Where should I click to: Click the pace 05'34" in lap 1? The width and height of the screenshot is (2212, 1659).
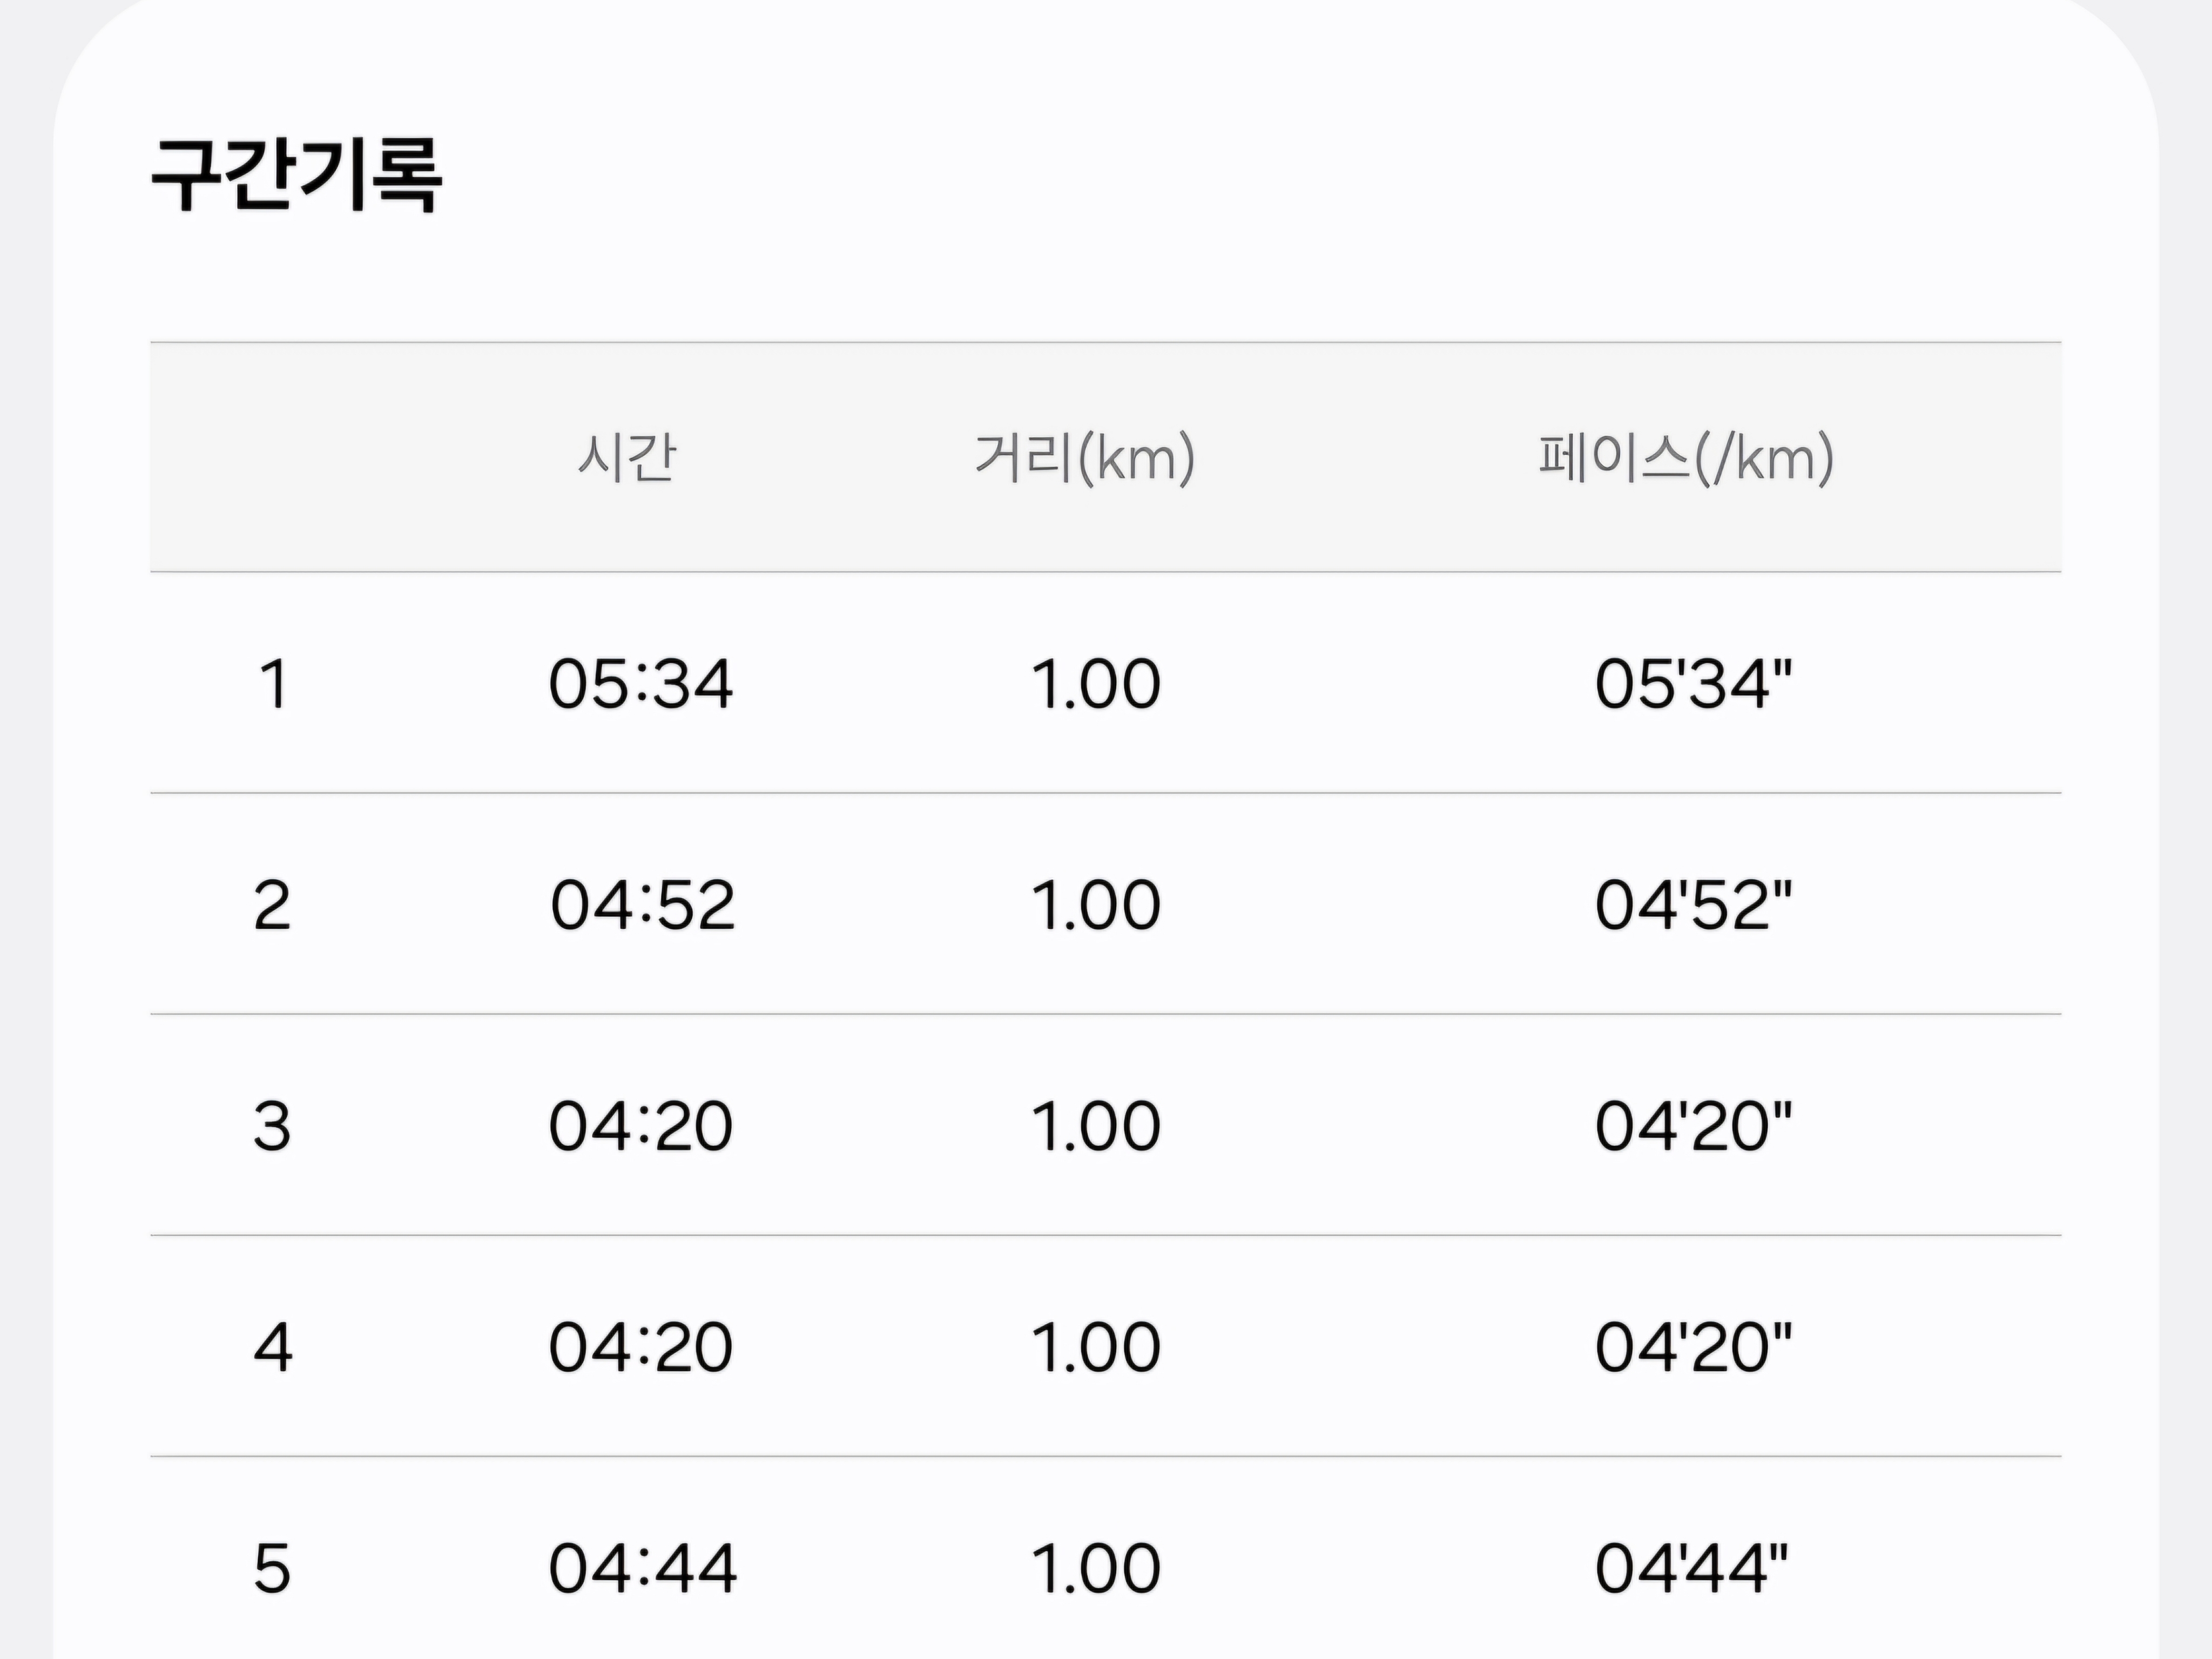(1693, 684)
